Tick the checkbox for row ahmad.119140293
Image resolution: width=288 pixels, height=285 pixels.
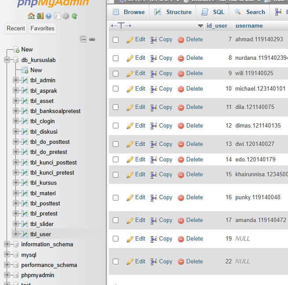[116, 40]
